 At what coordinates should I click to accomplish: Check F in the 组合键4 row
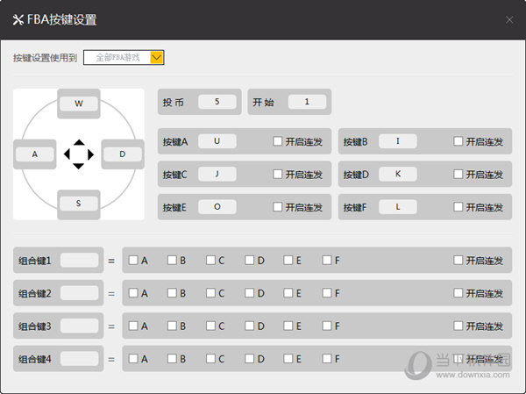[327, 359]
